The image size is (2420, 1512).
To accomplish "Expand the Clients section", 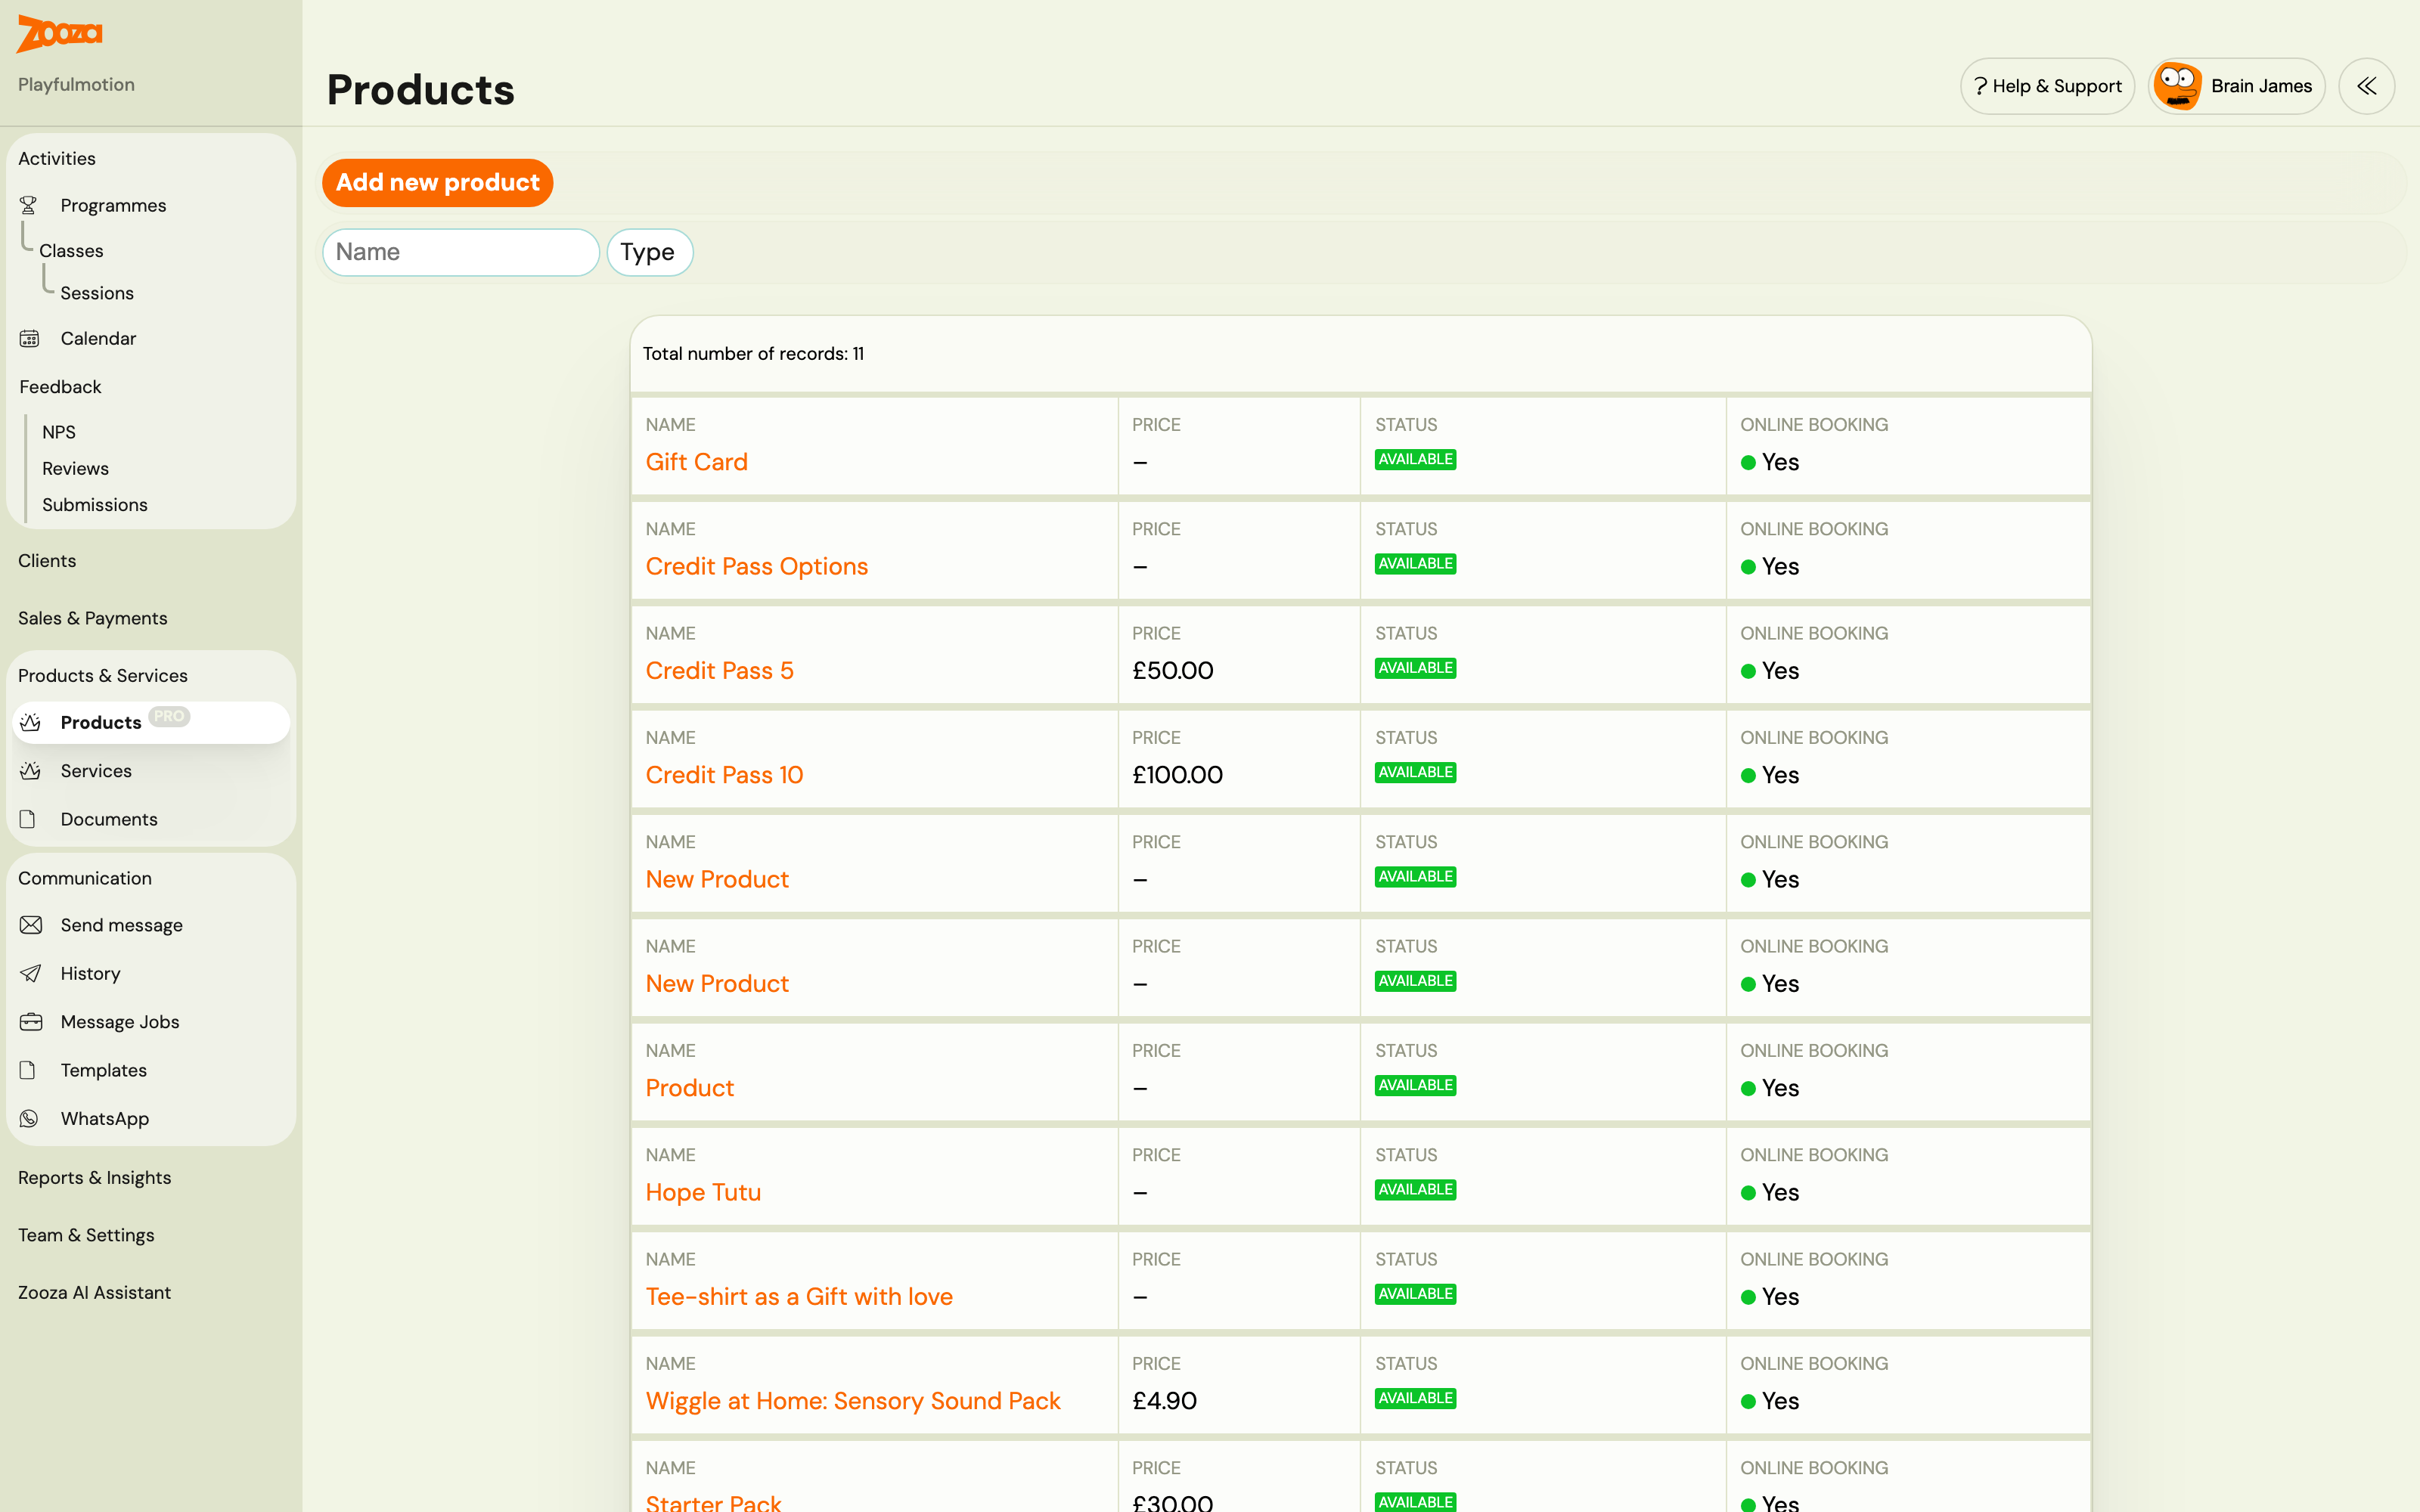I will click(x=47, y=560).
